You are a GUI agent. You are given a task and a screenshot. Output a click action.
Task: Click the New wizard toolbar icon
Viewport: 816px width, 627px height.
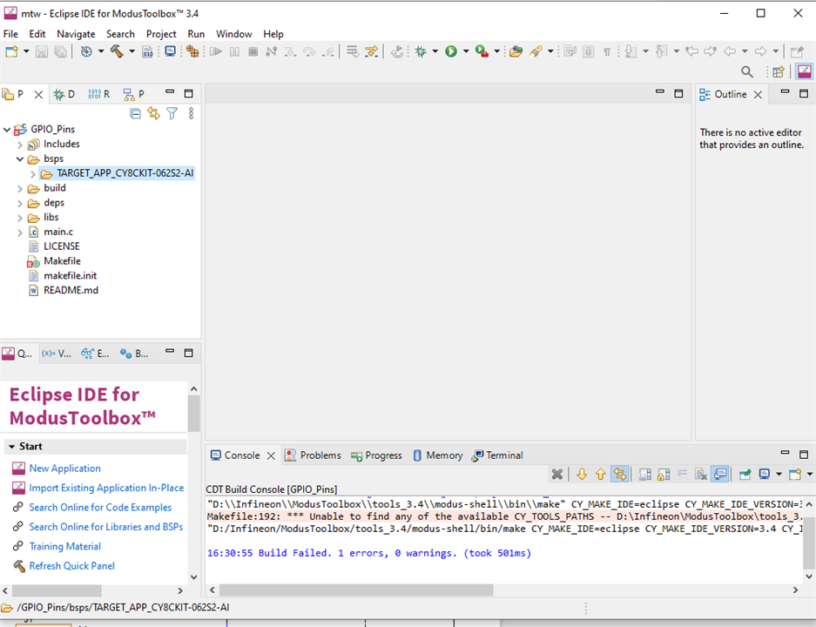point(11,51)
